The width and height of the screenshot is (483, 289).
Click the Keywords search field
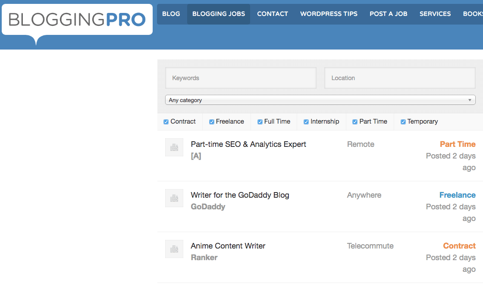(x=241, y=78)
